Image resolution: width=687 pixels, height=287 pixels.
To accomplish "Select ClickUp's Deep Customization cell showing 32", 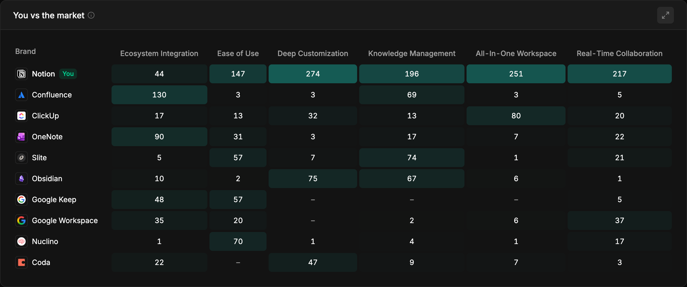I will 313,116.
